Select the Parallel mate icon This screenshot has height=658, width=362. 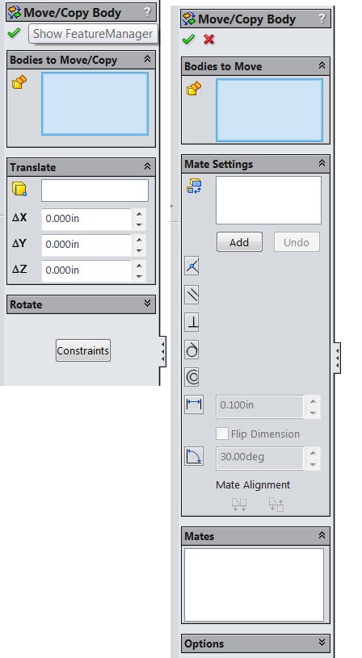[192, 294]
